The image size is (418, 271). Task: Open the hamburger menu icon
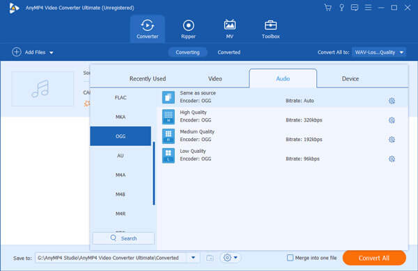pyautogui.click(x=368, y=8)
